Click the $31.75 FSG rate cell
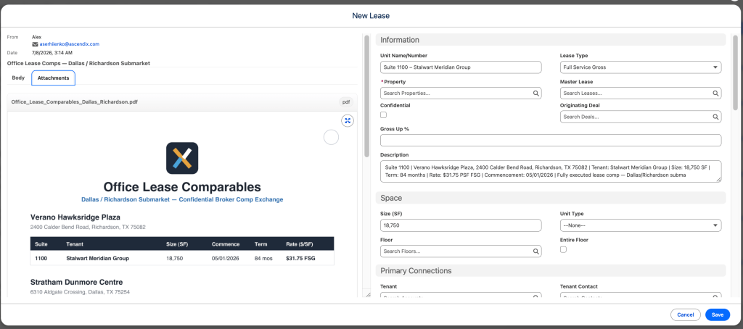 300,259
